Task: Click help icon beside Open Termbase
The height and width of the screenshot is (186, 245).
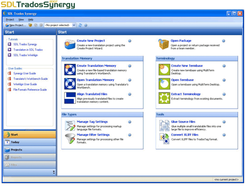Action: 224,80
